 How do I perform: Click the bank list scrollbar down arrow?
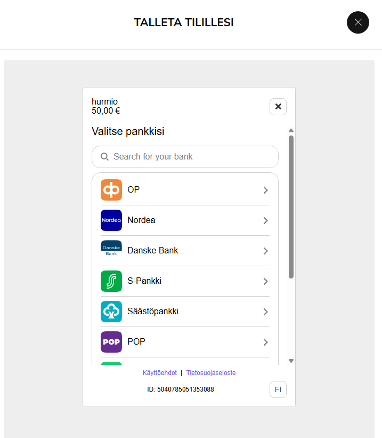coord(291,361)
